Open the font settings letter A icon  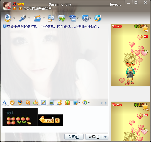coord(4,103)
